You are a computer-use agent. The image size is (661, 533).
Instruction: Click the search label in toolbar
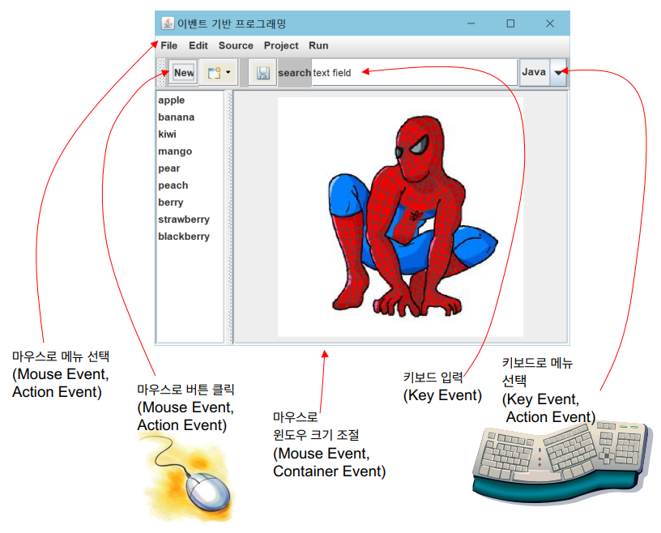pyautogui.click(x=294, y=73)
